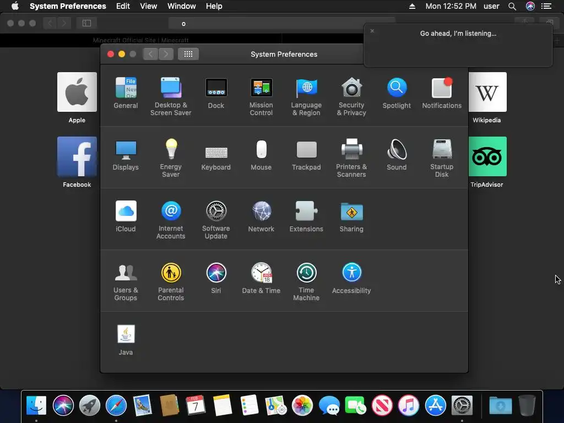
Task: Open the System Preferences app menu
Action: [x=68, y=6]
